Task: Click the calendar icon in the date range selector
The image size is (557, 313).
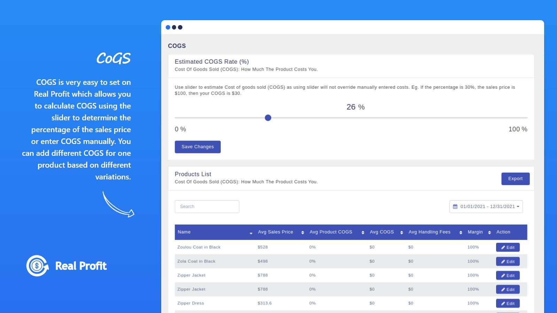Action: tap(456, 206)
